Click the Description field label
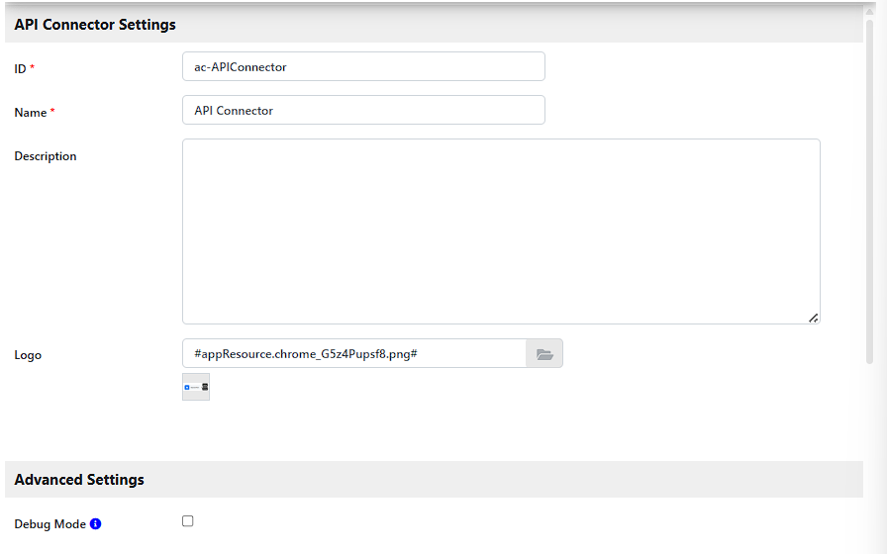The image size is (887, 554). (46, 156)
